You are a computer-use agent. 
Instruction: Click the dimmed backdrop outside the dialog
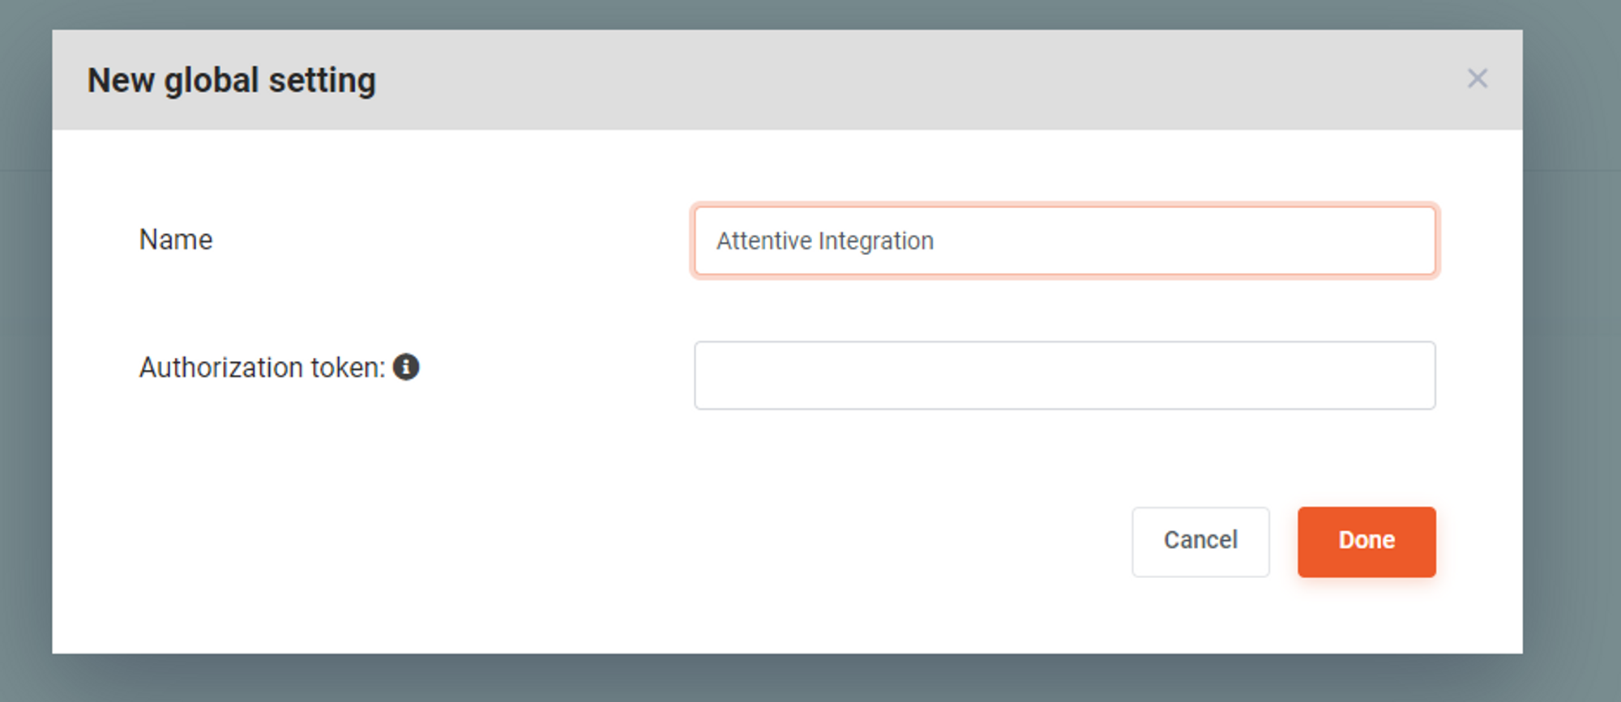1572,405
